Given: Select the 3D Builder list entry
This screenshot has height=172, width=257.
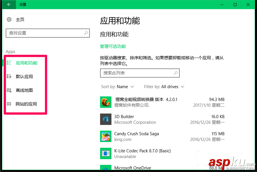Looking at the screenshot, I should tap(162, 119).
